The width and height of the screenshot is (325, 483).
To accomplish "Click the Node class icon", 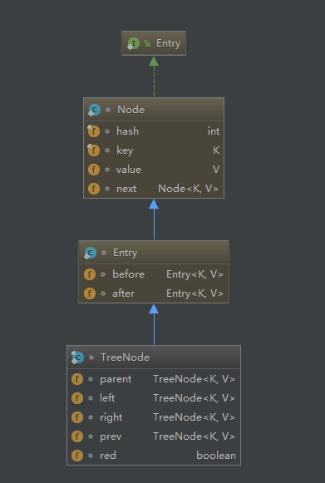I will [94, 110].
